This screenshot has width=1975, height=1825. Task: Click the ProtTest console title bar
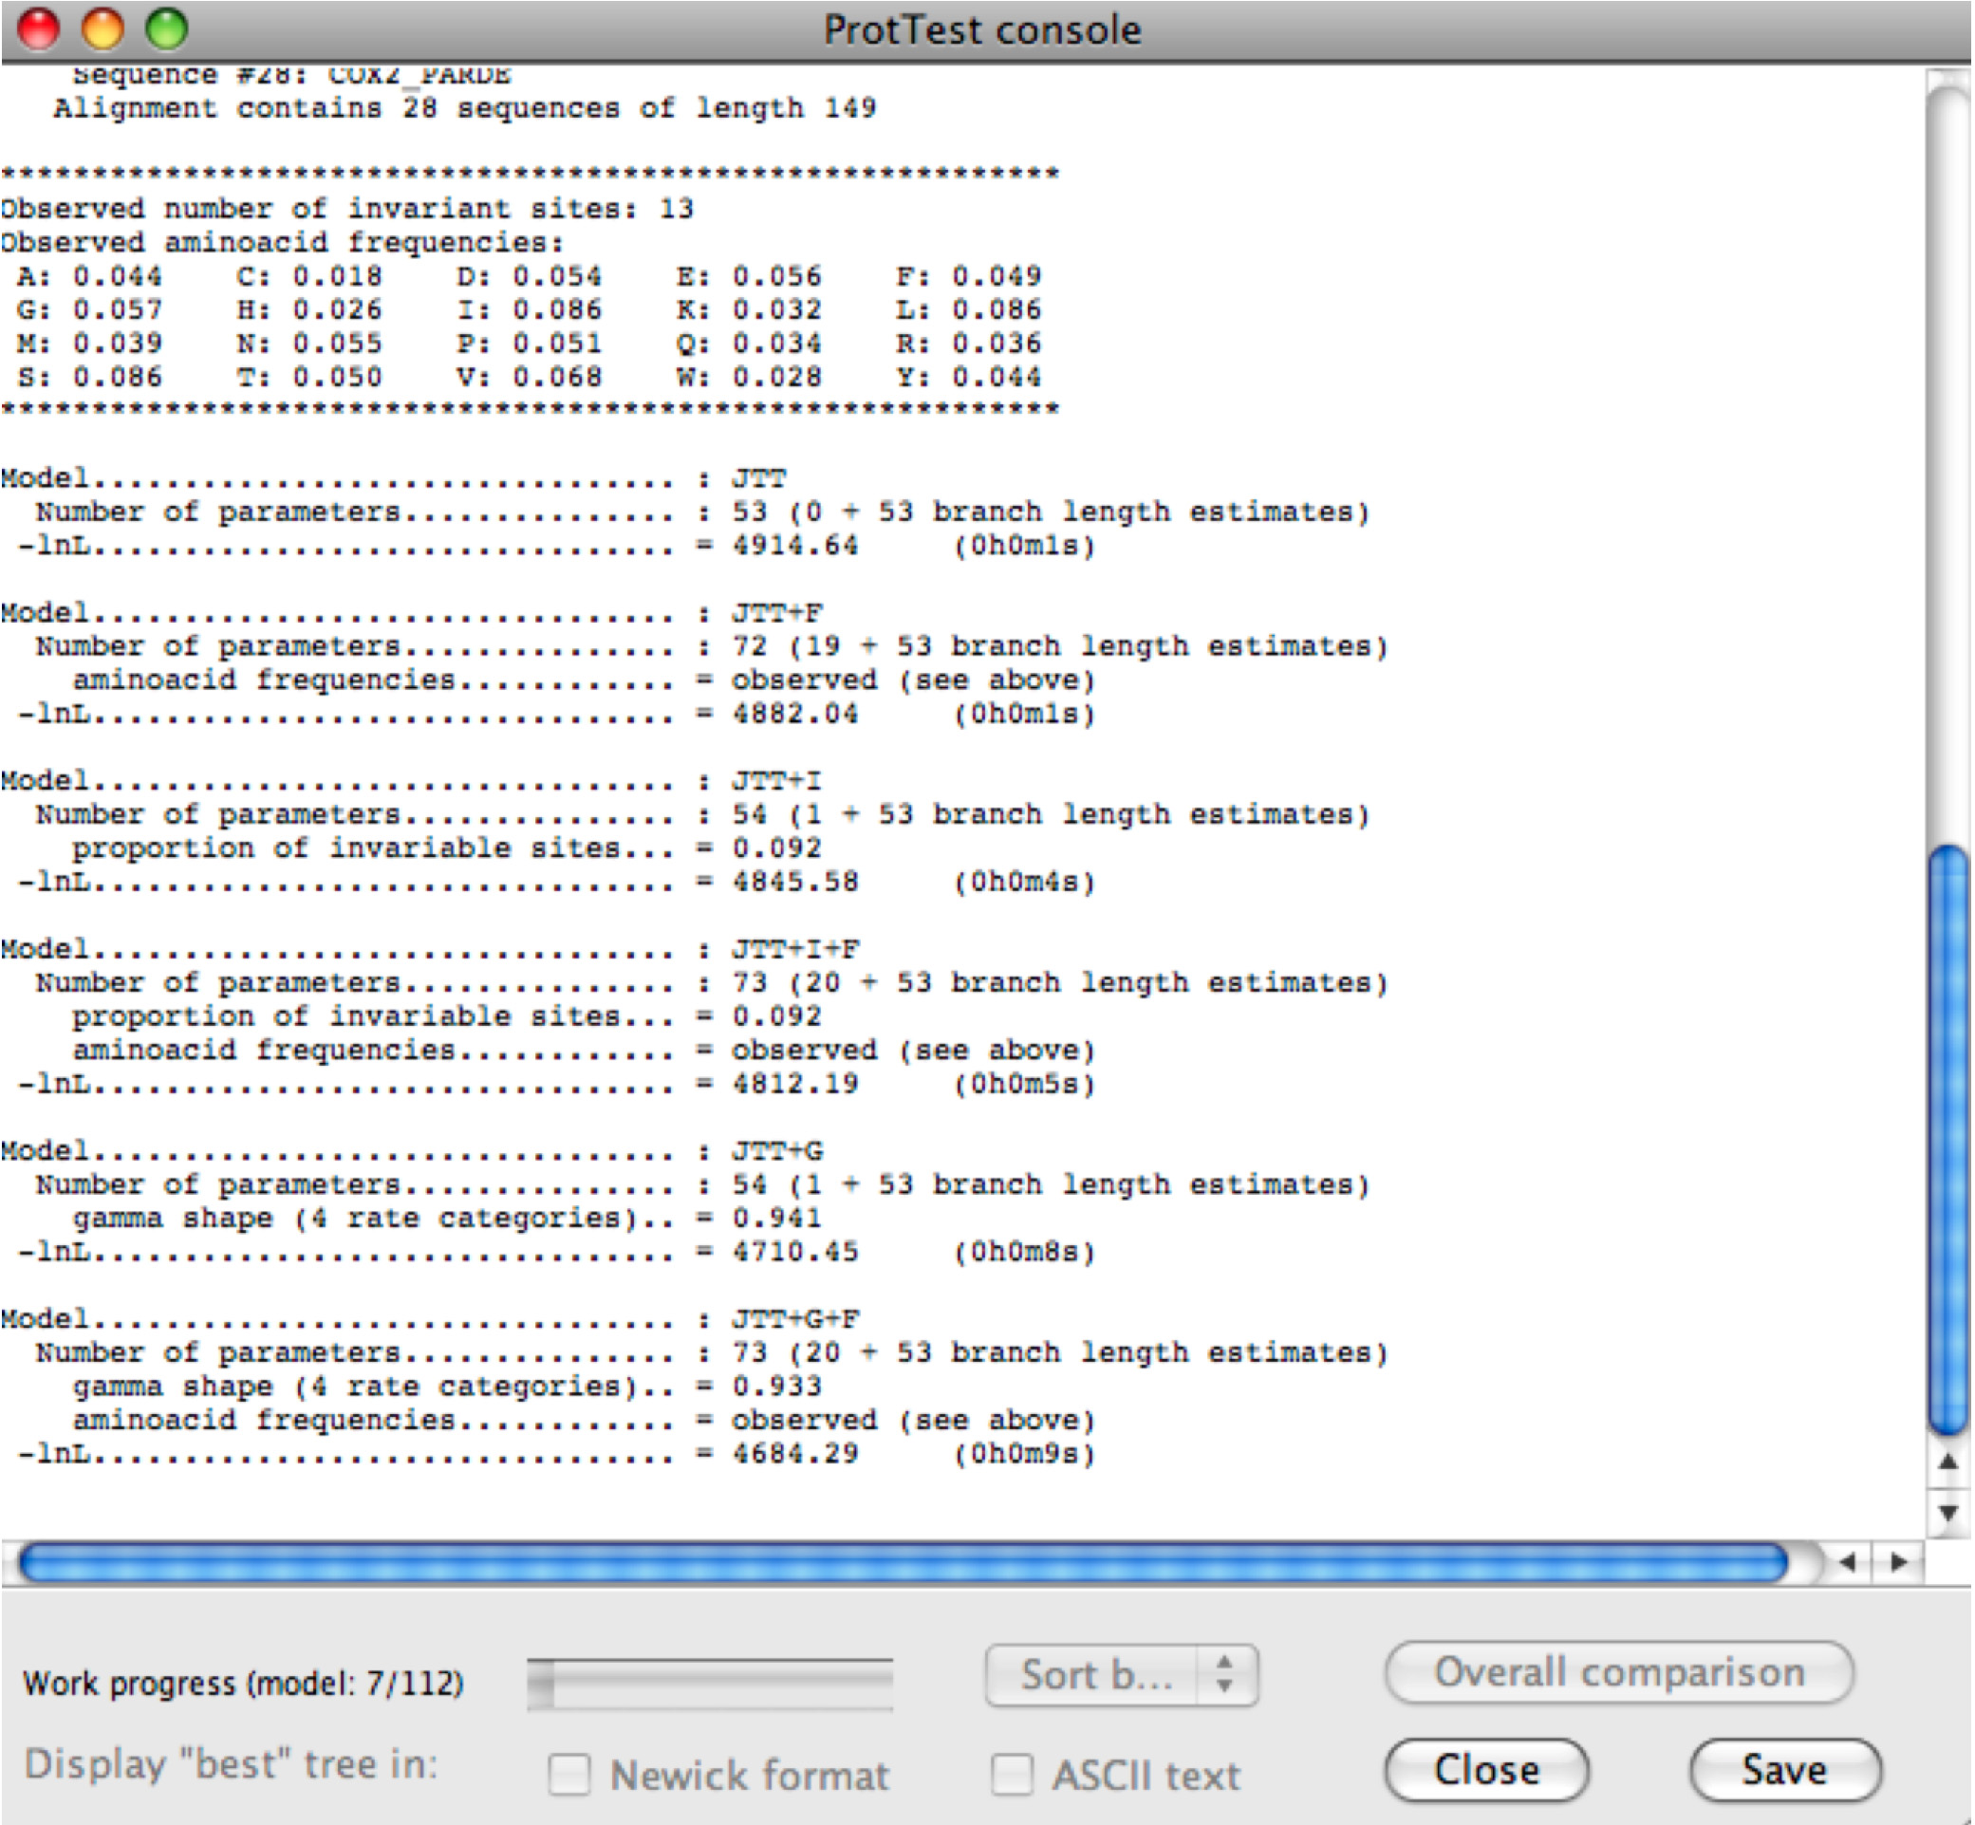(981, 29)
